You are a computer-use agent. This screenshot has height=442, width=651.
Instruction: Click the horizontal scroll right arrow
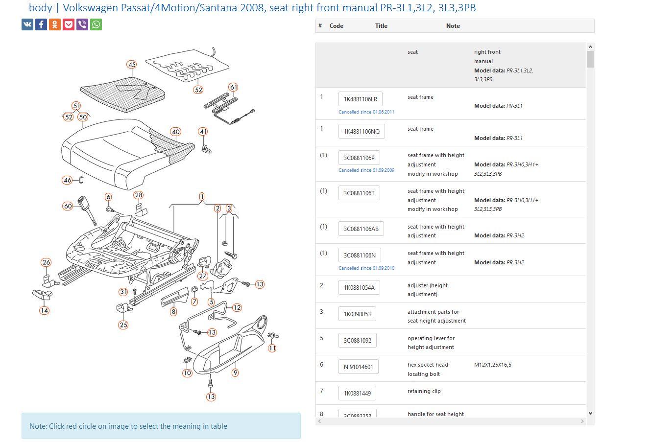pos(582,421)
